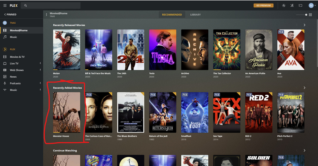Open the Monster House poster

click(x=66, y=113)
